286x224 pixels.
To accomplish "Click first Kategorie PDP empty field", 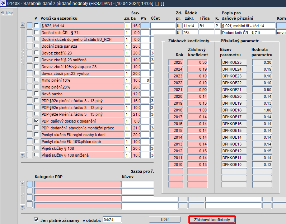I will click(78, 184).
